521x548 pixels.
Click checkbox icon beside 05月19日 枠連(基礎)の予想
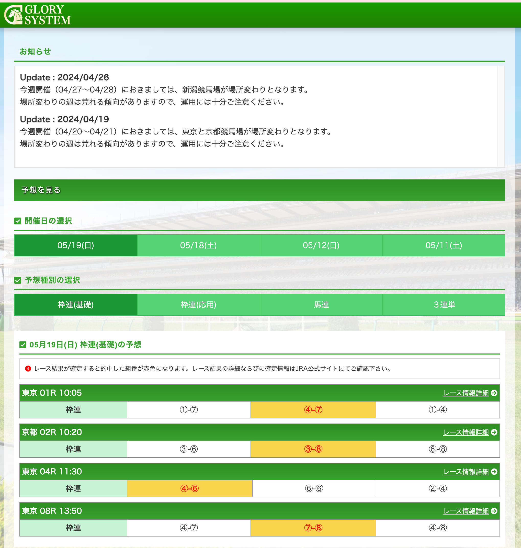pyautogui.click(x=23, y=345)
